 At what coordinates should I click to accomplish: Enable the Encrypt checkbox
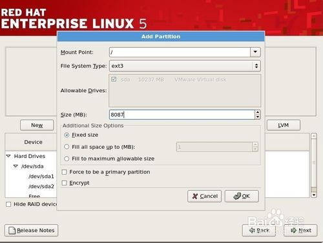click(64, 183)
